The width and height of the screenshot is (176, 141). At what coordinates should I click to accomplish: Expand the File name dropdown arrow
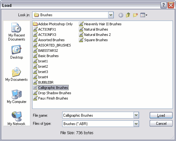[x=136, y=115]
